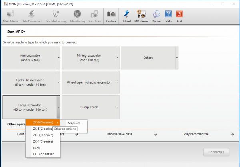
Task: Expand the Others dropdown arrow
Action: [177, 58]
